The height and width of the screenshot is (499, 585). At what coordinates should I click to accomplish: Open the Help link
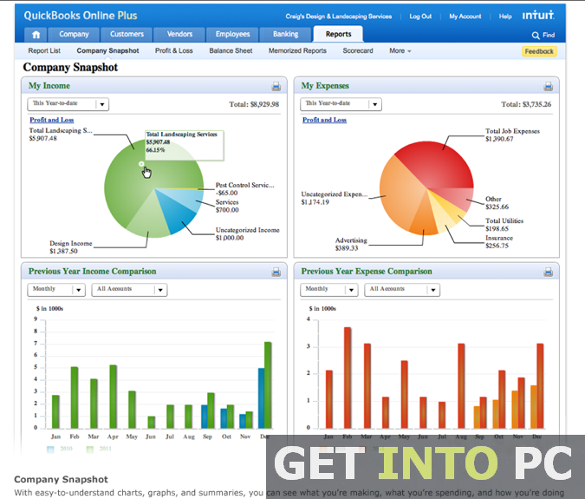(x=505, y=16)
